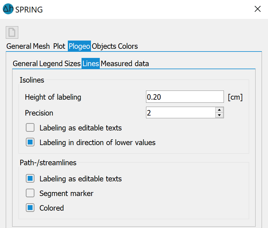Click the SPRING delta-h logo icon
This screenshot has height=228, width=268.
click(x=8, y=9)
